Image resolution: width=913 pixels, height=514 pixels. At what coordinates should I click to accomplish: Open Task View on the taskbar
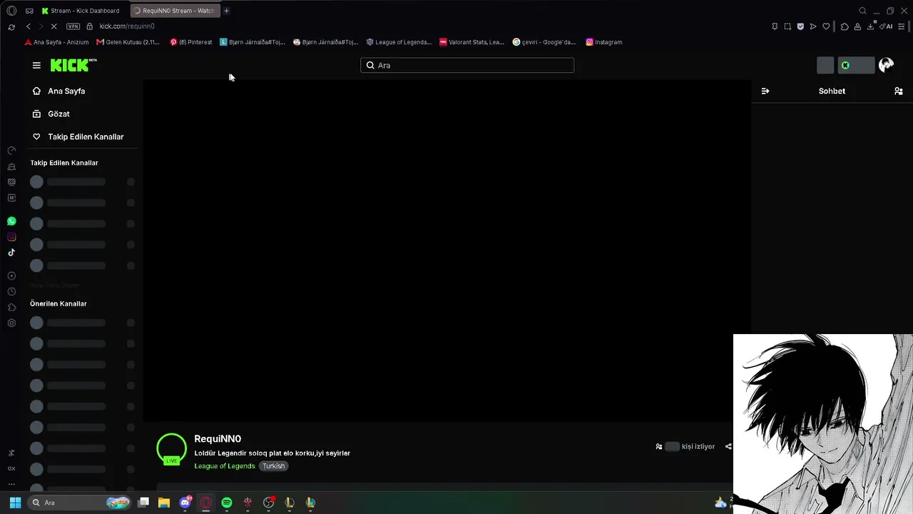[143, 503]
